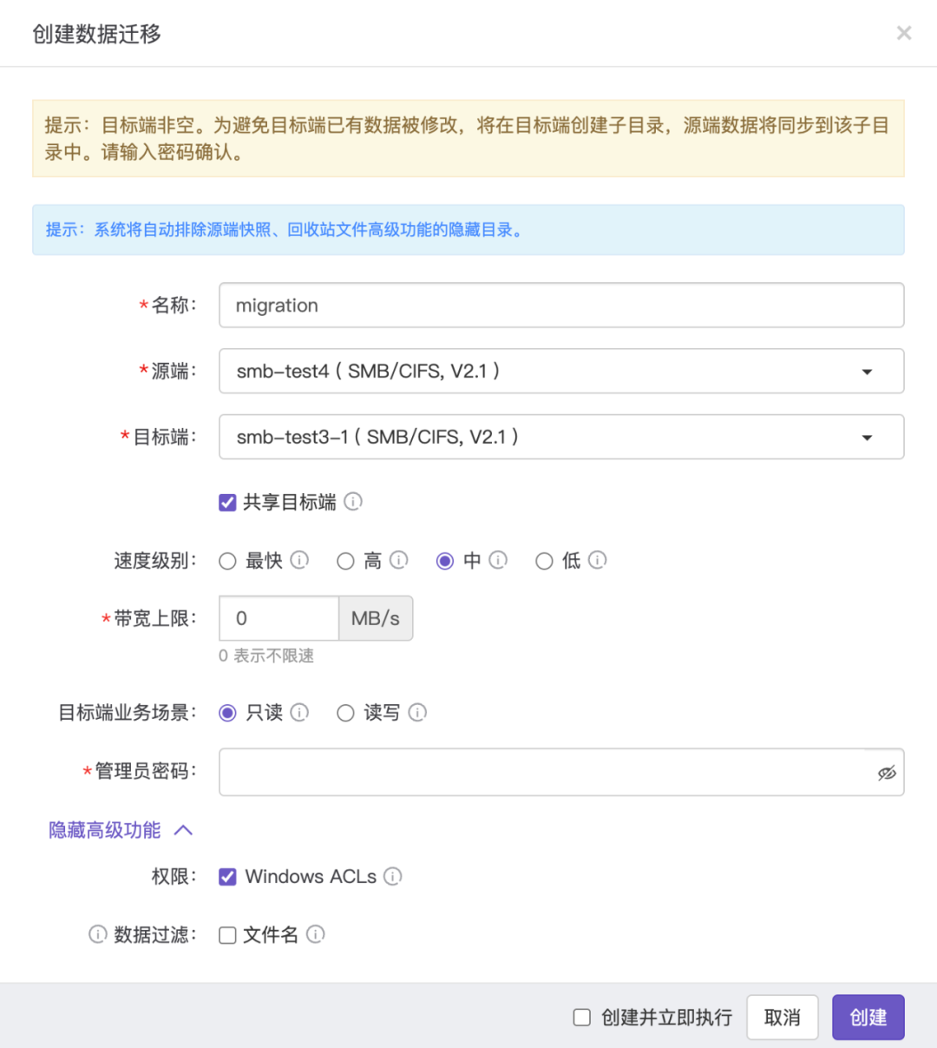Click the info icon before 数据过滤 label
937x1048 pixels.
(x=98, y=934)
